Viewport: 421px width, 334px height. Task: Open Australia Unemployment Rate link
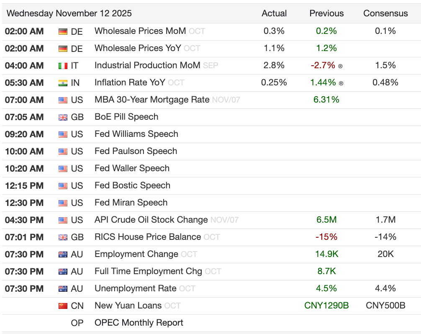tap(135, 289)
